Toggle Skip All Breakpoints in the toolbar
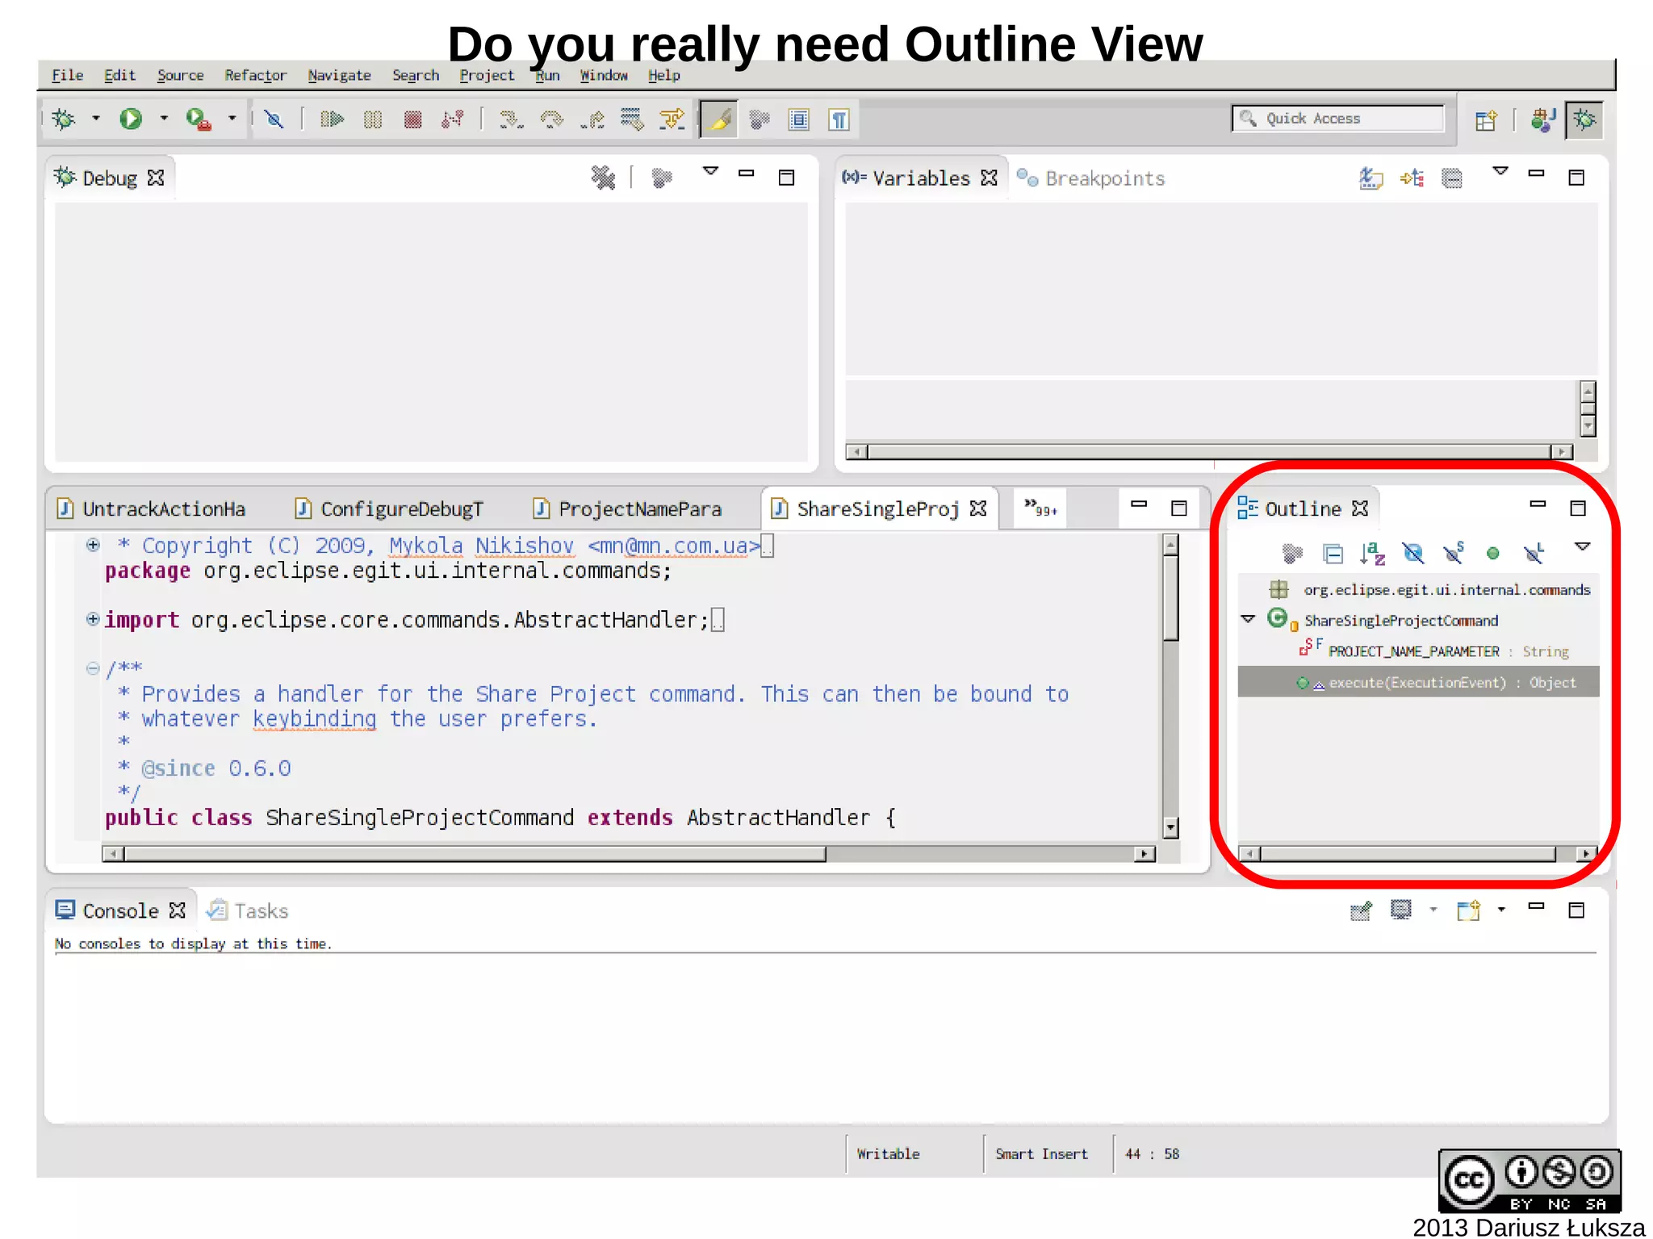1653x1239 pixels. pos(274,119)
